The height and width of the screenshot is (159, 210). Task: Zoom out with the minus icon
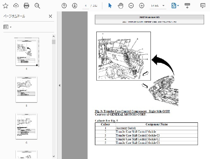coord(131,6)
